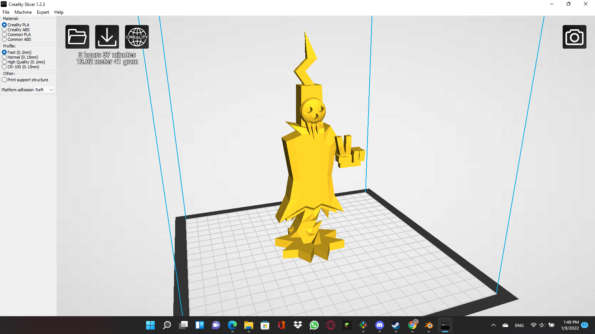Open the Creality globe website icon
The width and height of the screenshot is (595, 334).
coord(137,37)
